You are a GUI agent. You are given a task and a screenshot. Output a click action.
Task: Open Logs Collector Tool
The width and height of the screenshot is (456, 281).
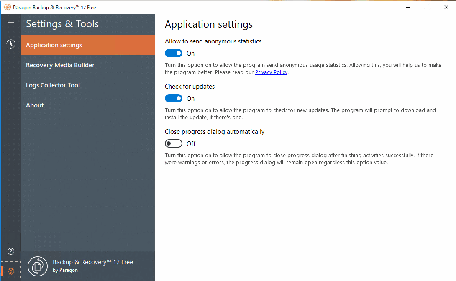(88, 85)
